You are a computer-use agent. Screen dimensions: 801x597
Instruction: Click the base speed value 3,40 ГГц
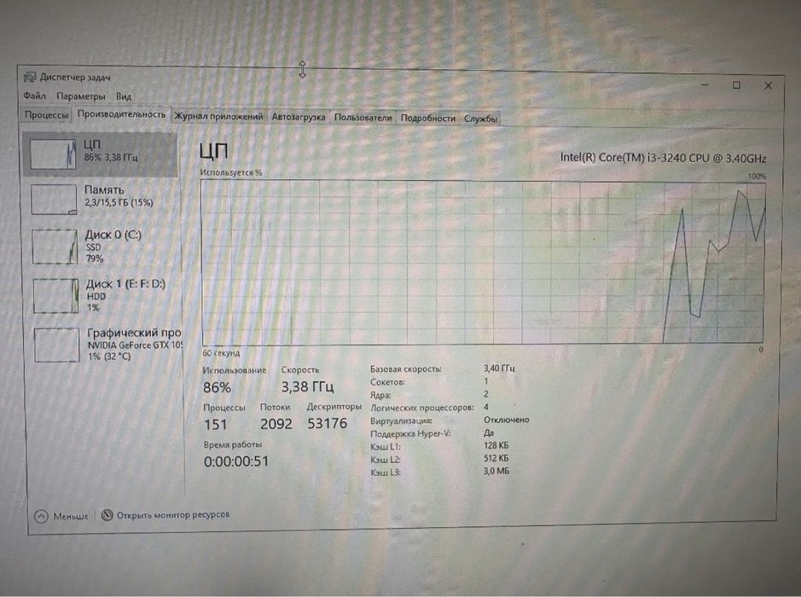point(499,368)
